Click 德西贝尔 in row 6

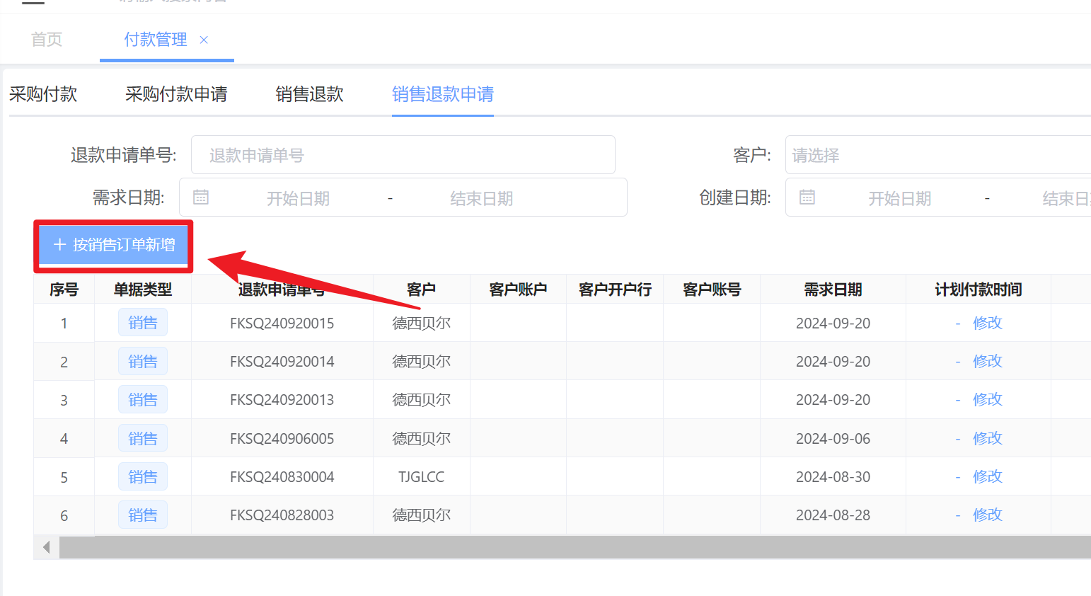(x=422, y=515)
